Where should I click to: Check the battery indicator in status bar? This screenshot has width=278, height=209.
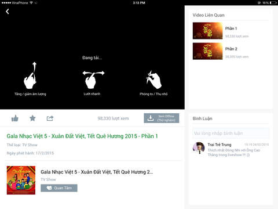(273, 3)
